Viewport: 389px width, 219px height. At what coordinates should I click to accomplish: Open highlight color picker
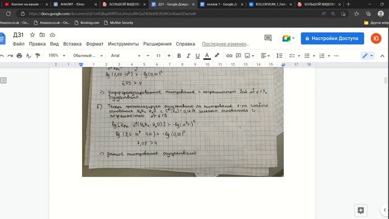point(217,56)
